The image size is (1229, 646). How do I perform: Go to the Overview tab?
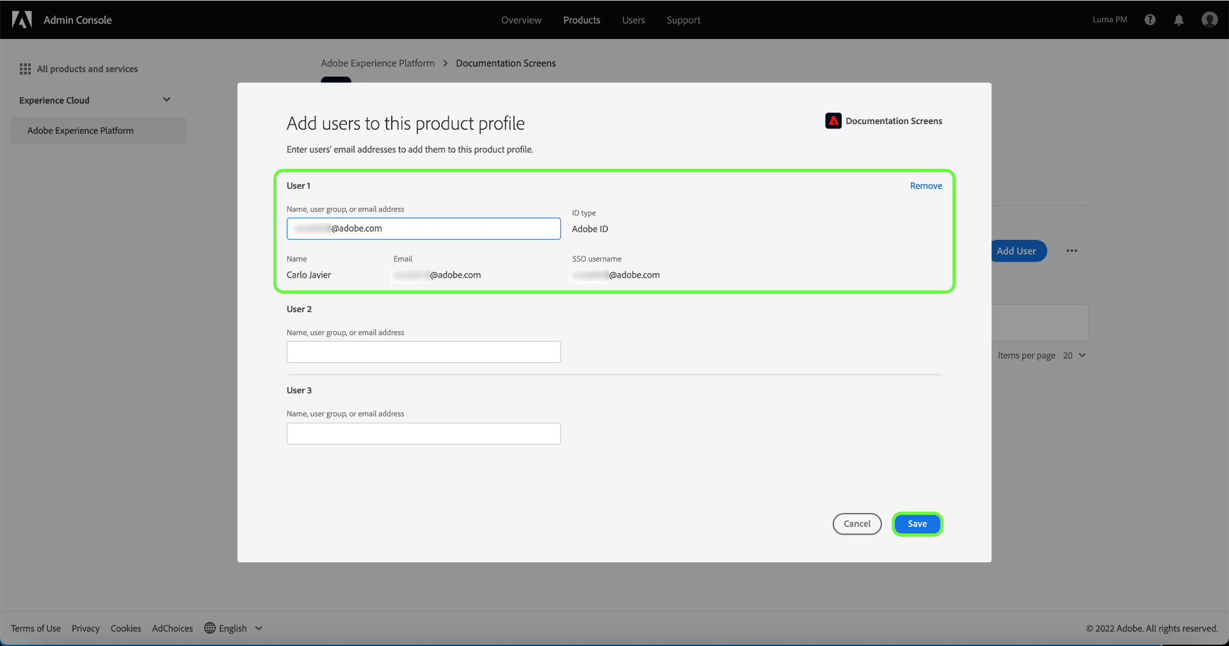click(x=521, y=20)
